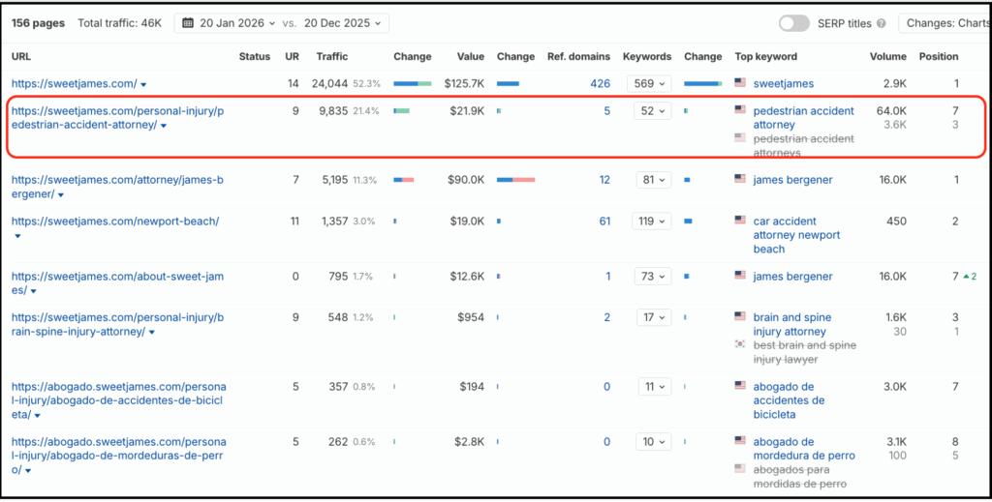
Task: Open the abogado-de-mordeduras-de-perro URL
Action: 118,456
